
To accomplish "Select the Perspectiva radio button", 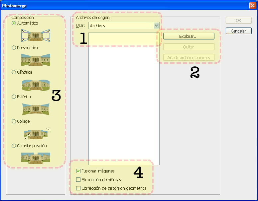I will [x=14, y=48].
